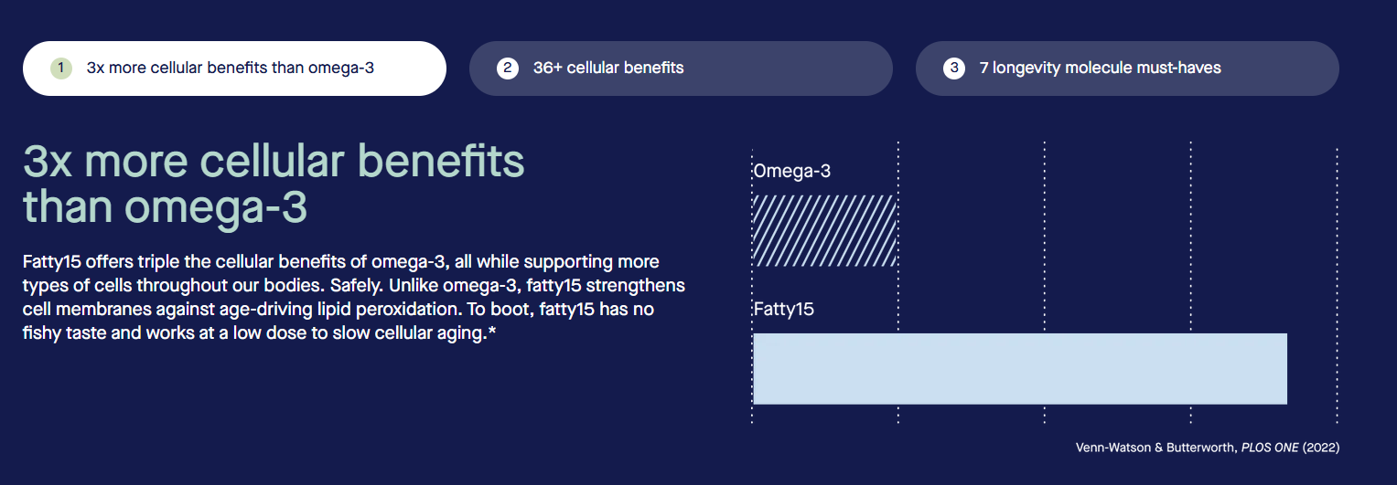This screenshot has width=1397, height=485.
Task: Click the green number 1 badge
Action: click(60, 69)
